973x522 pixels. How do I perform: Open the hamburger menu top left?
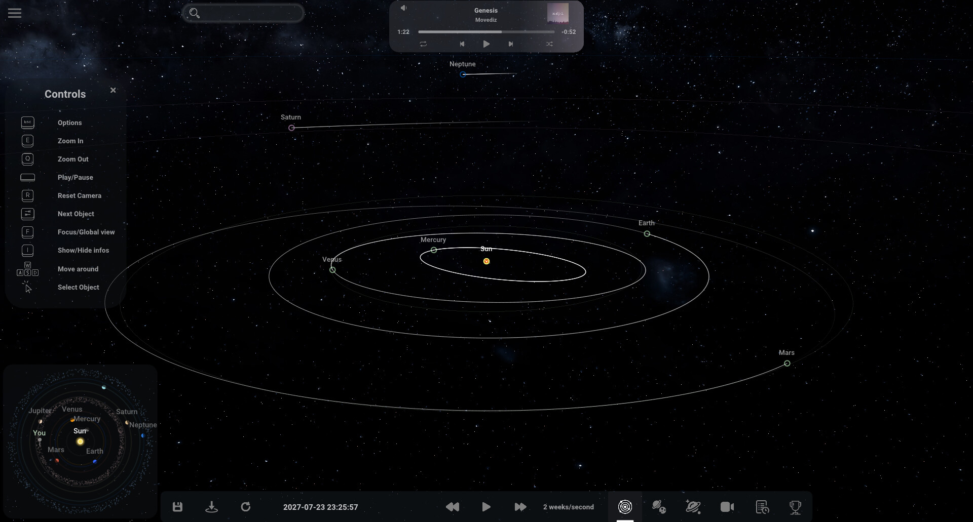[15, 13]
